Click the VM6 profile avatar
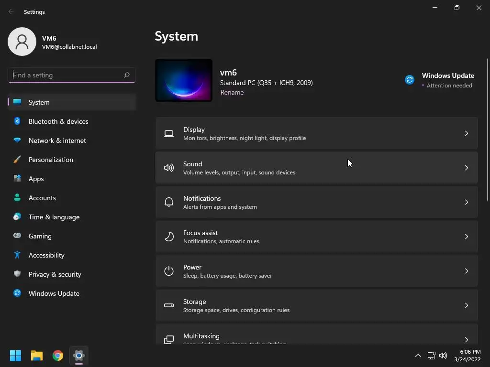The height and width of the screenshot is (367, 490). (x=22, y=42)
